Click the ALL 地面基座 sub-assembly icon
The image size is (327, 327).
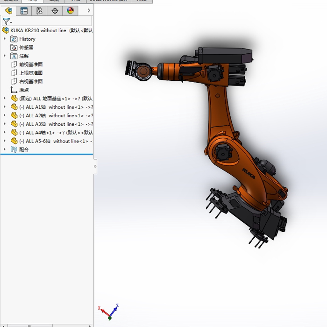point(14,99)
